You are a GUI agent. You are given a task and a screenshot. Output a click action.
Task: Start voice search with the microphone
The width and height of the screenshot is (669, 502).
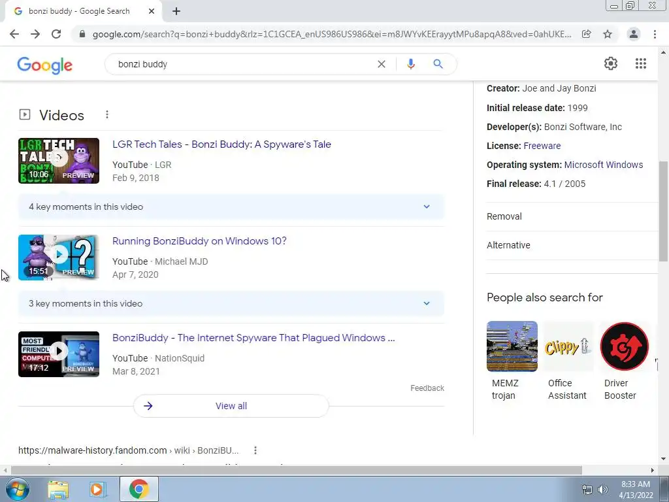coord(411,64)
